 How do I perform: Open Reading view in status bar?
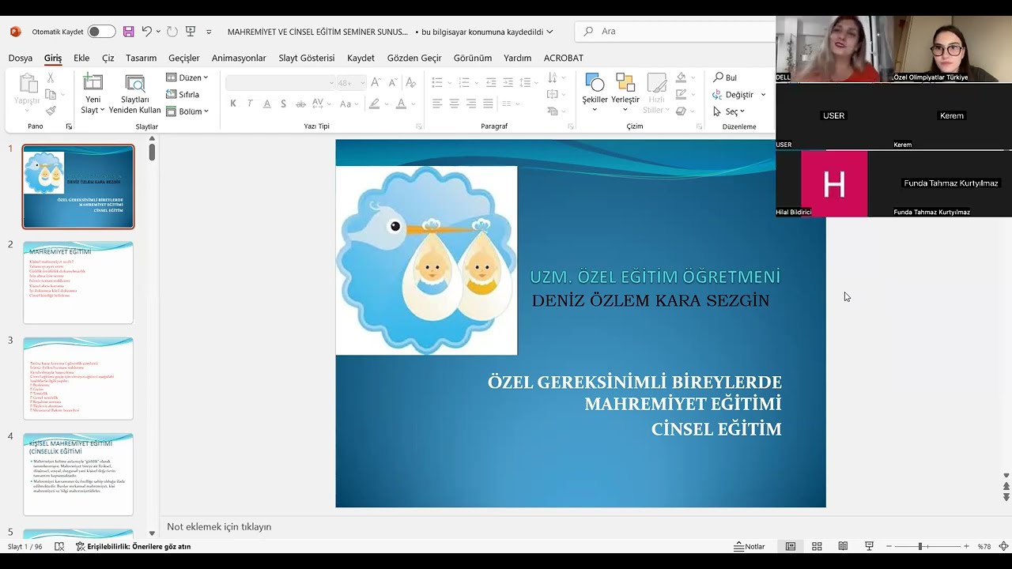[x=843, y=546]
